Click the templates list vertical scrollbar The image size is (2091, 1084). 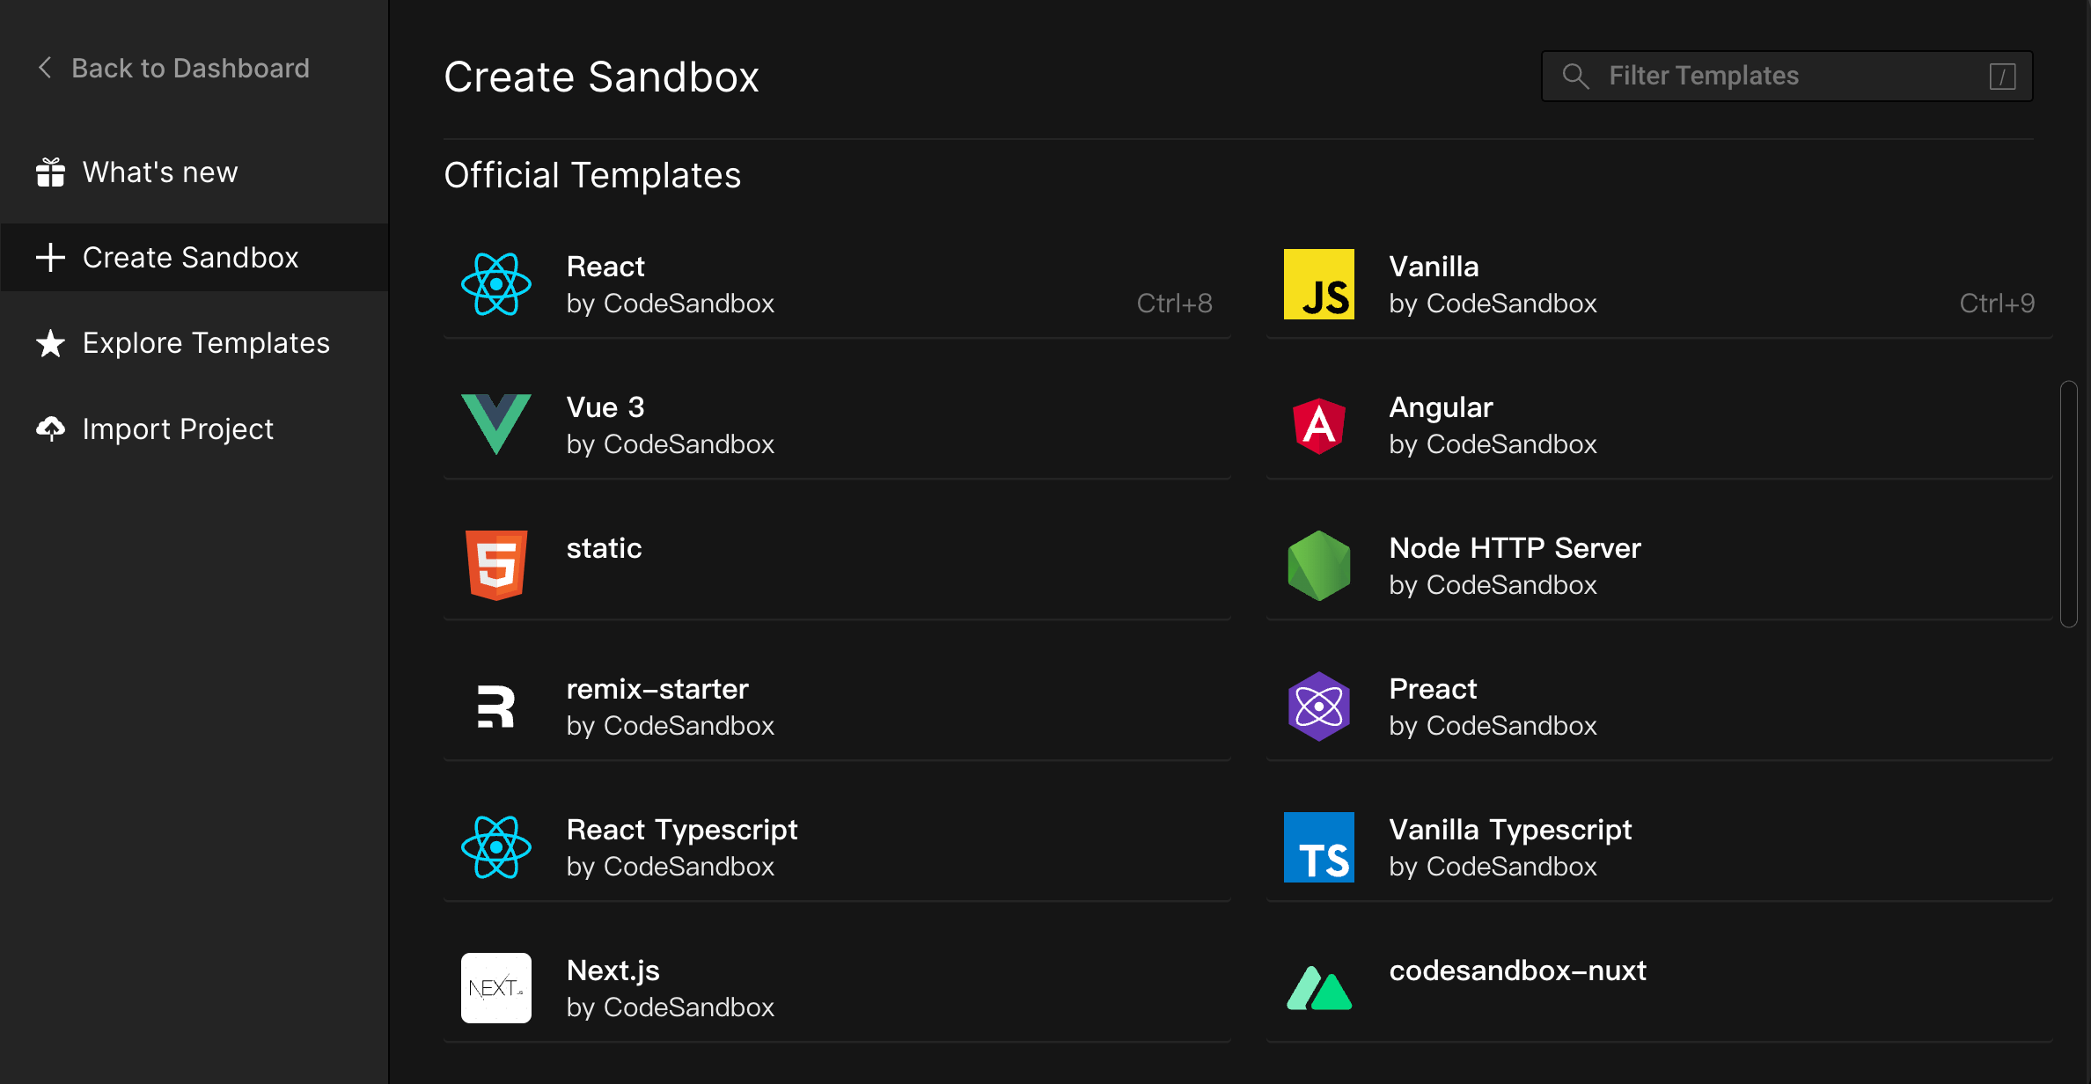(x=2068, y=503)
